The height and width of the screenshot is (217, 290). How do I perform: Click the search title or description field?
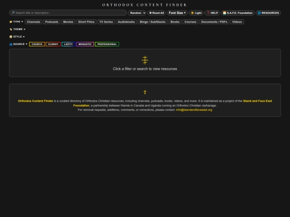coord(68,13)
